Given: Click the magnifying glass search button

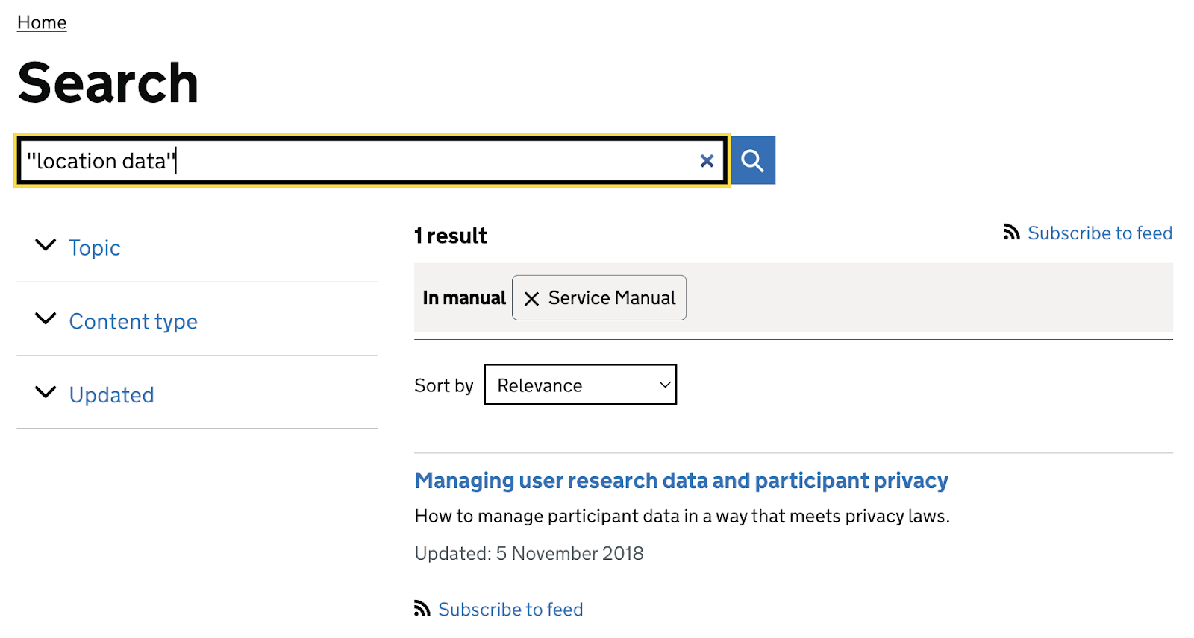Looking at the screenshot, I should (x=752, y=160).
